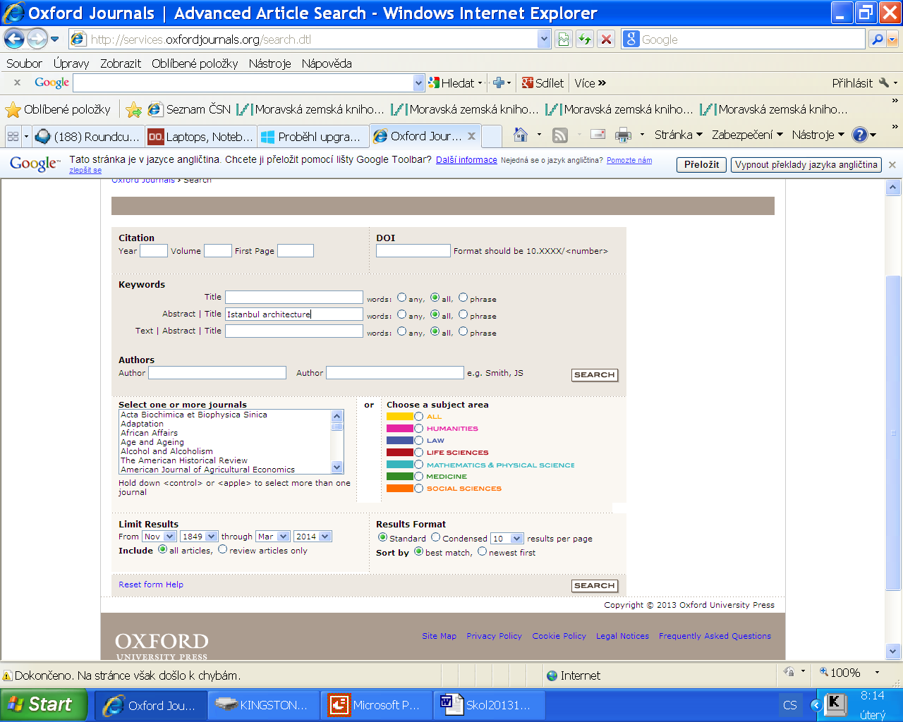The image size is (903, 722).
Task: Open the Privacy Policy link
Action: tap(494, 636)
